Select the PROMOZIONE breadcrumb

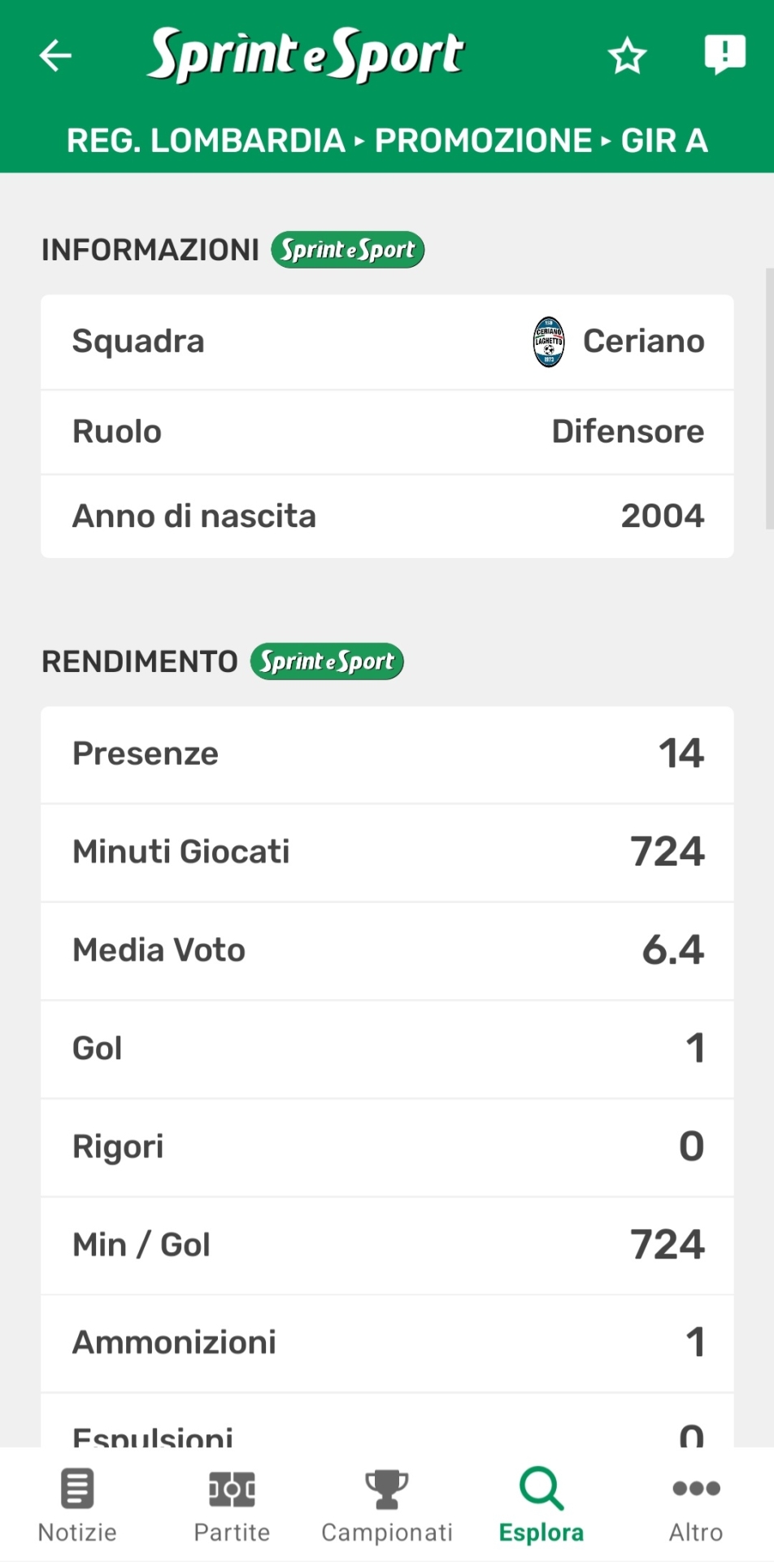(x=483, y=141)
